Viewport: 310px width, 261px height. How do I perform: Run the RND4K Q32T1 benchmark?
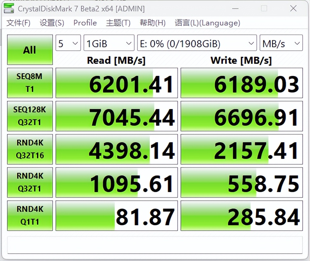point(30,182)
